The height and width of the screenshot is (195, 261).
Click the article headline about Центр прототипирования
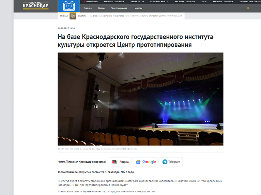[135, 41]
